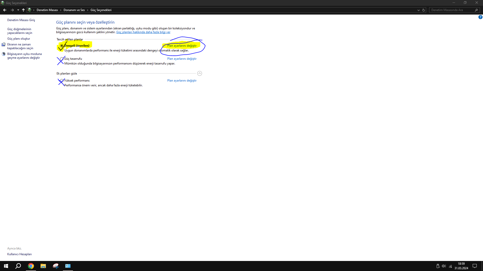This screenshot has height=271, width=483.
Task: Select the Güç tasarrufu power plan
Action: [62, 59]
